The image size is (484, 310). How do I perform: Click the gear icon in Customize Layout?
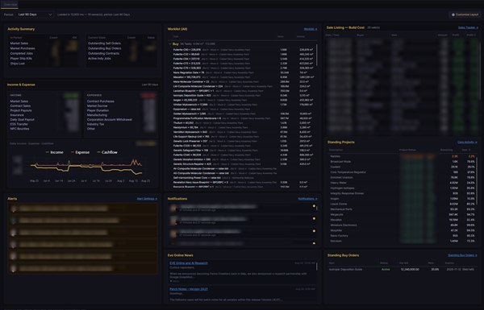(453, 14)
